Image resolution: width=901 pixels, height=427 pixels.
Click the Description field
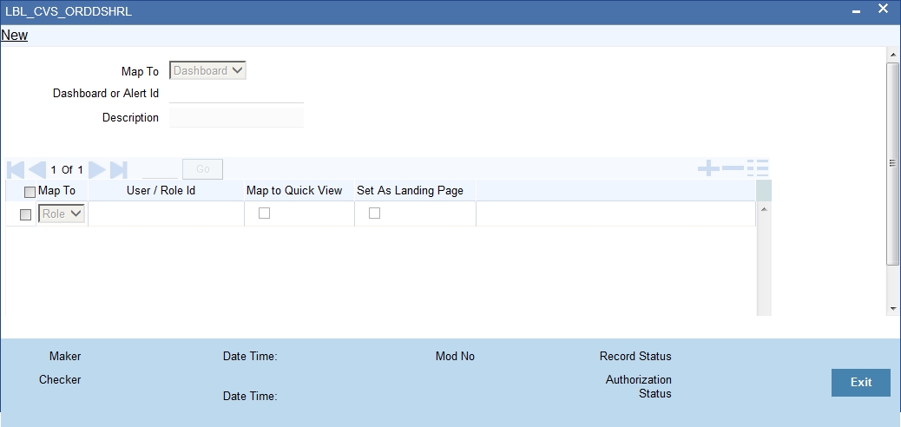236,117
